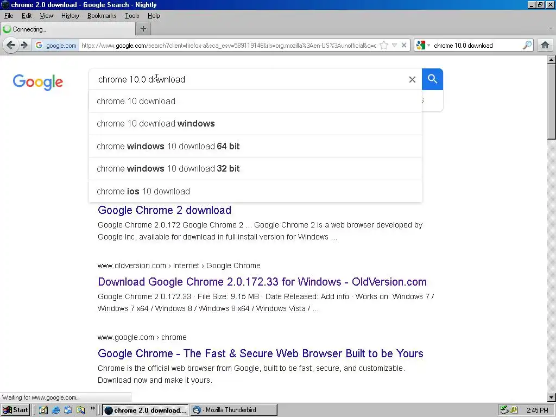The width and height of the screenshot is (556, 417).
Task: Choose suggestion chrome 10 download
Action: tap(255, 101)
